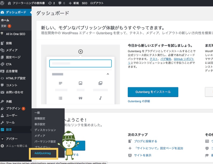This screenshot has width=213, height=164.
Task: Click メニューを閉じる to collapse sidebar
Action: point(17,146)
